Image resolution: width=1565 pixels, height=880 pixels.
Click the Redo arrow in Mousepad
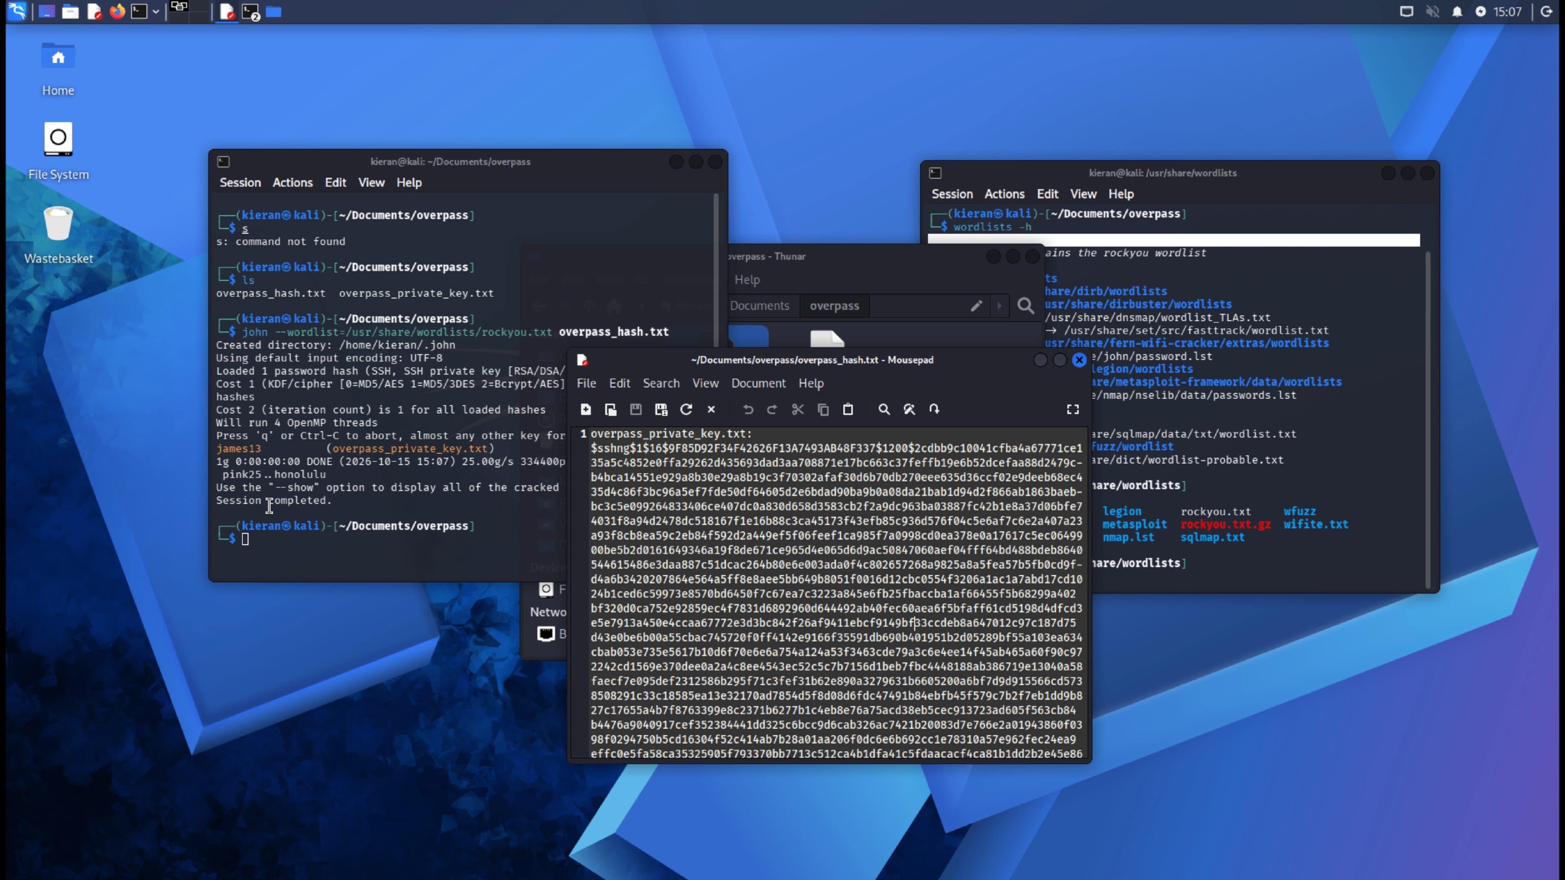[772, 409]
